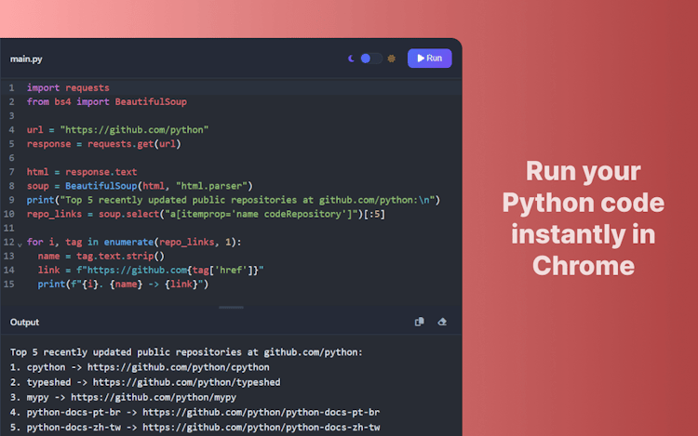Collapse the for loop at line 12
The image size is (698, 436).
coord(20,244)
